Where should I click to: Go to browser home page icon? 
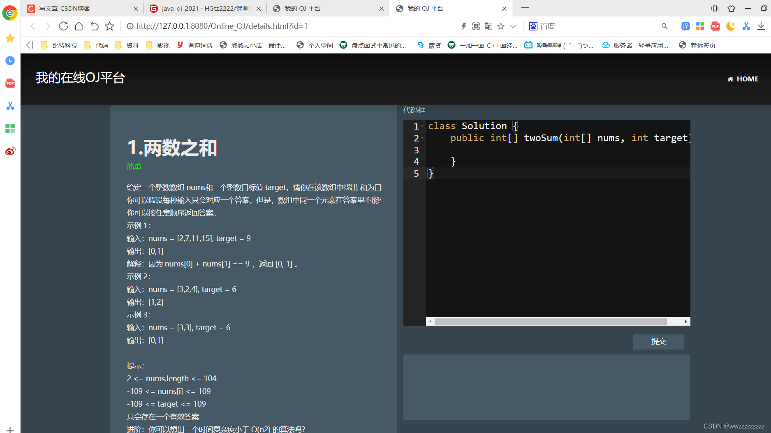(79, 26)
